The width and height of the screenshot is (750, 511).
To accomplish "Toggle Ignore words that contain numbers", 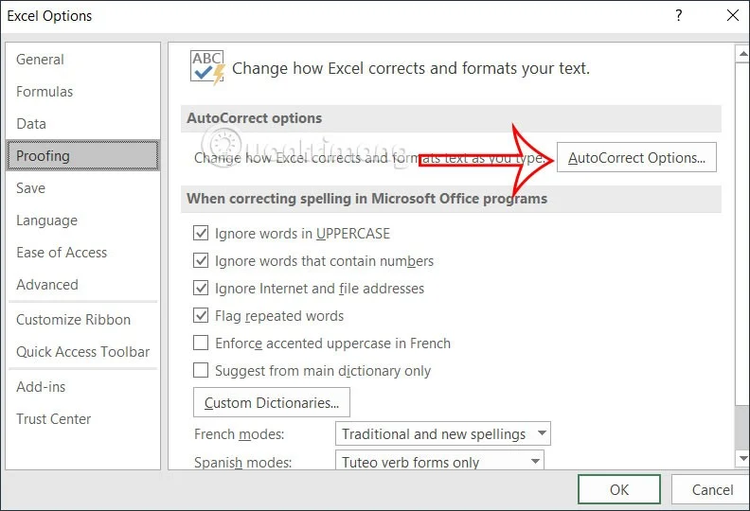I will (201, 260).
